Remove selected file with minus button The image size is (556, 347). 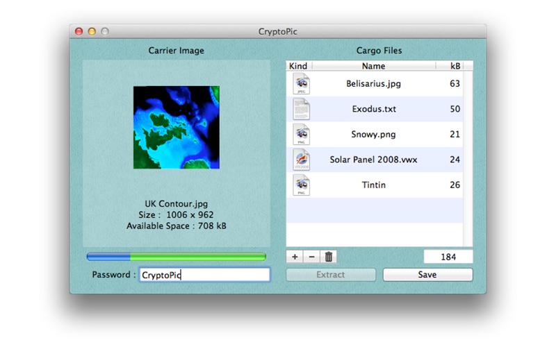[311, 257]
